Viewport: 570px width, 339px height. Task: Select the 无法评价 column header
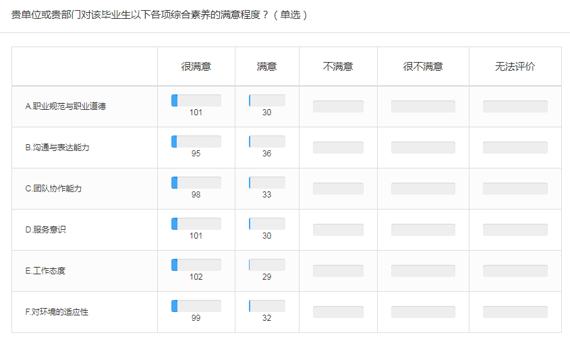515,67
